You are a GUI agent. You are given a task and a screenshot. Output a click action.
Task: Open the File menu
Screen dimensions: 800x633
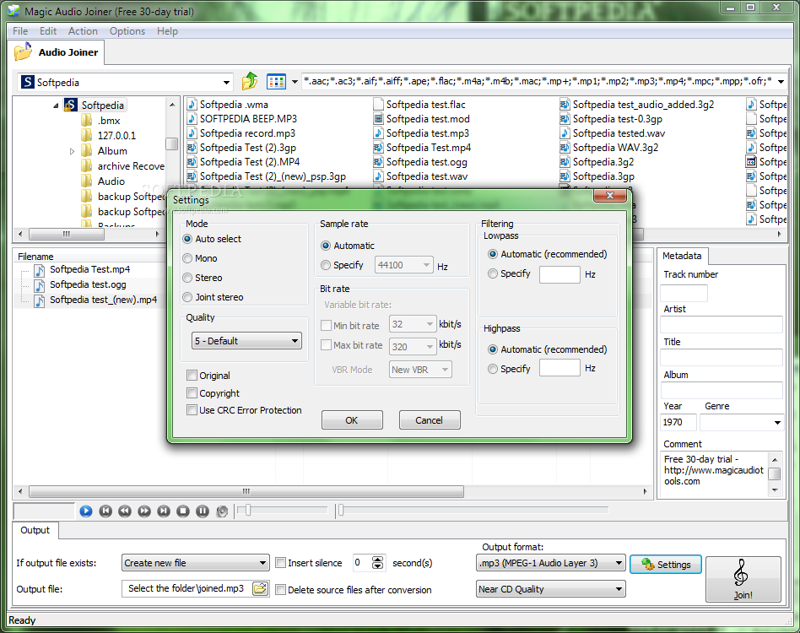pyautogui.click(x=20, y=31)
